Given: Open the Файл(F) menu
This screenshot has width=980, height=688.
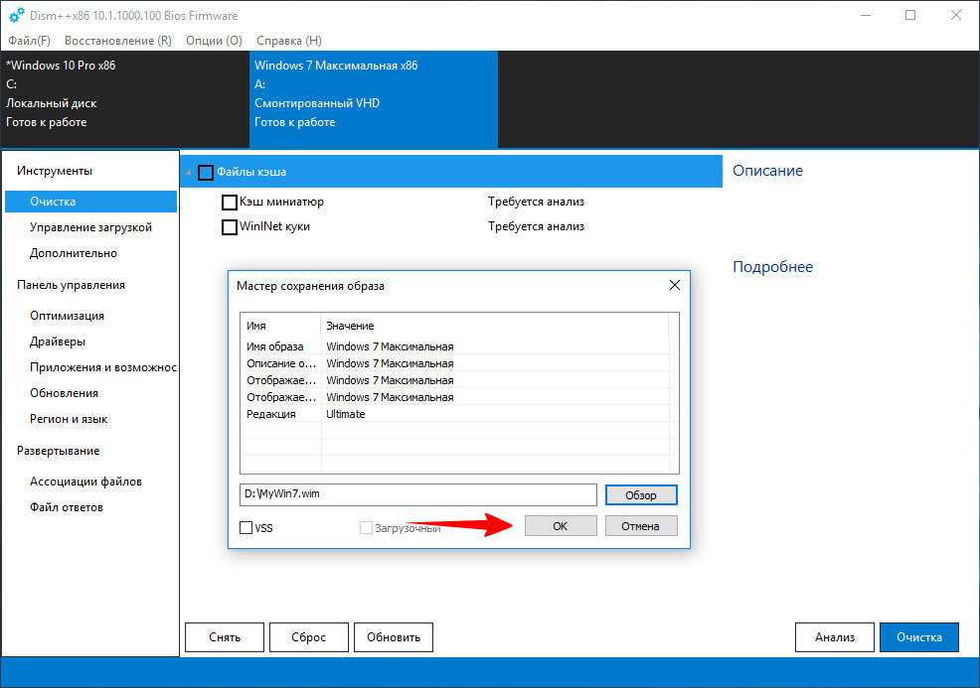Looking at the screenshot, I should pyautogui.click(x=30, y=41).
